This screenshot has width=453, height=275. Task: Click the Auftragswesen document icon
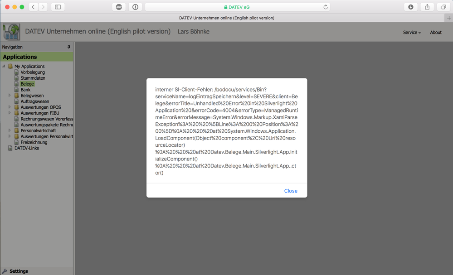click(16, 101)
